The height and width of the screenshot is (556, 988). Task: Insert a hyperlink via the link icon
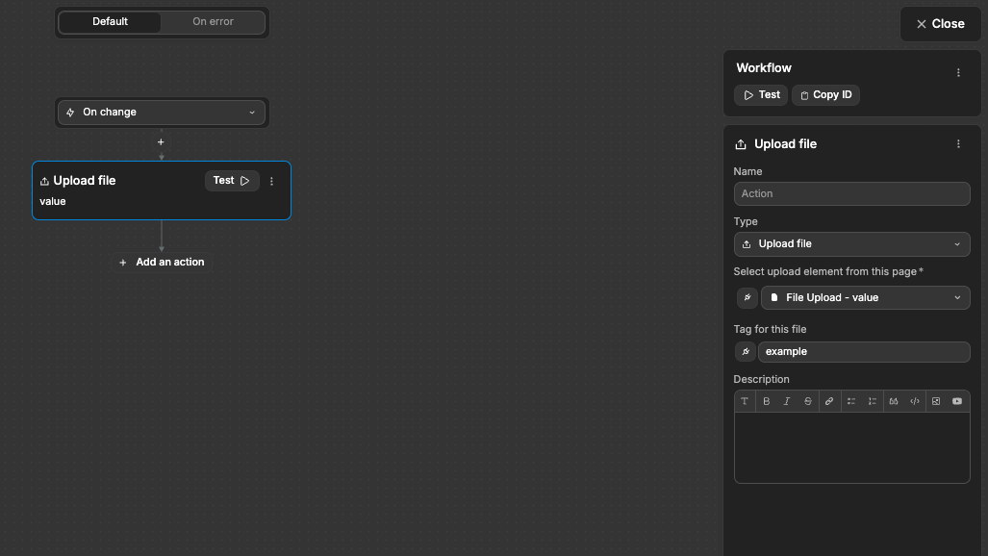(829, 401)
